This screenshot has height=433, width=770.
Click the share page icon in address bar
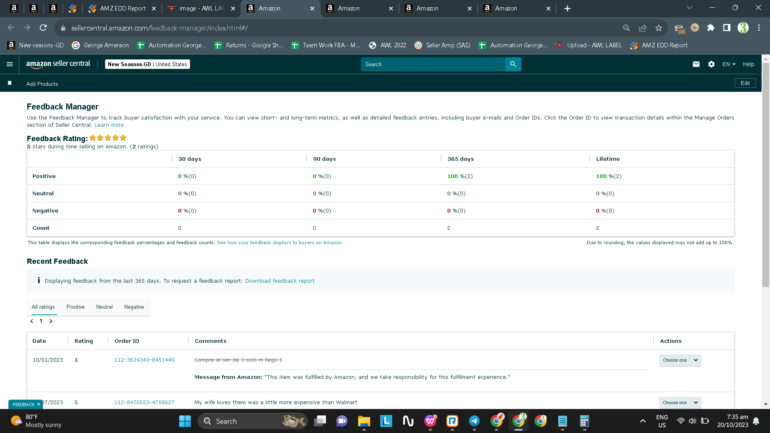(642, 28)
